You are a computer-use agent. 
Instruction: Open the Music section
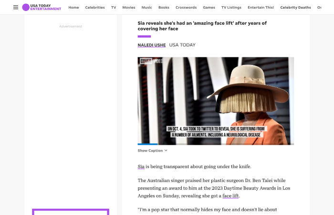[x=147, y=8]
